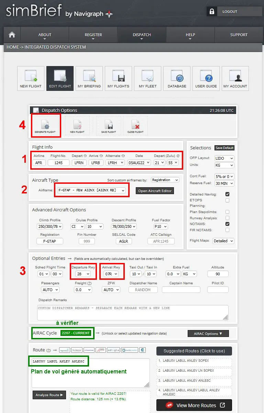Go to the home icon in navbar

click(12, 35)
